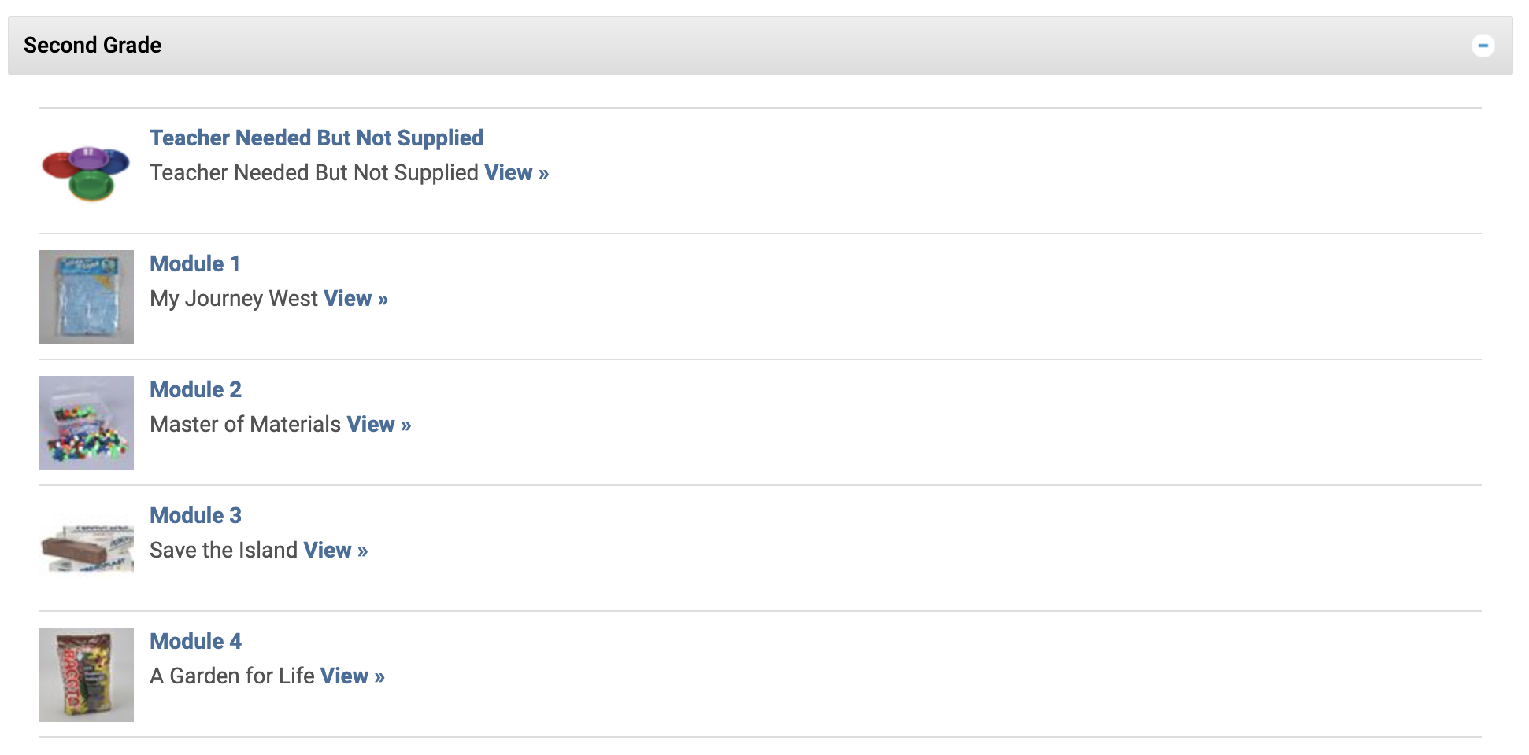Click the minus icon on Second Grade header
This screenshot has height=755, width=1529.
click(x=1485, y=46)
